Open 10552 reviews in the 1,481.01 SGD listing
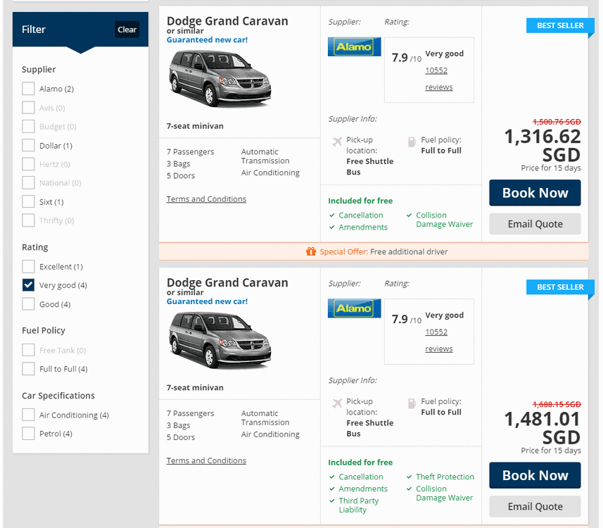 tap(439, 340)
